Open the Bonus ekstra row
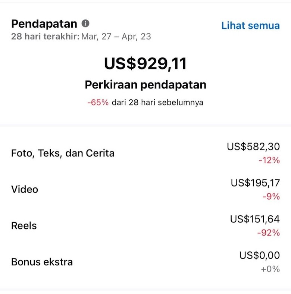The image size is (291, 294). click(x=145, y=262)
